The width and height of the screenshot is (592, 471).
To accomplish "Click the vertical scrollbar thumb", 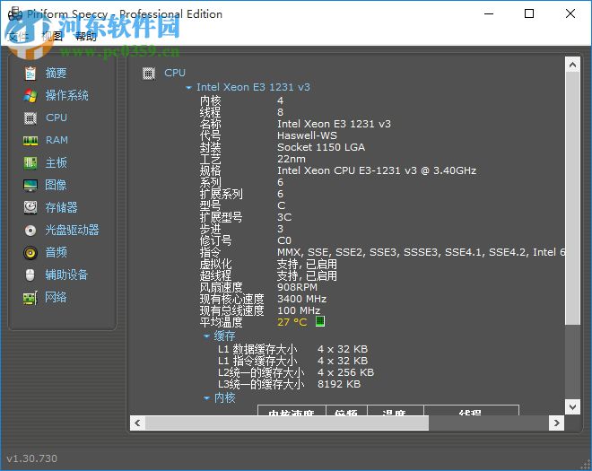I will [x=572, y=198].
